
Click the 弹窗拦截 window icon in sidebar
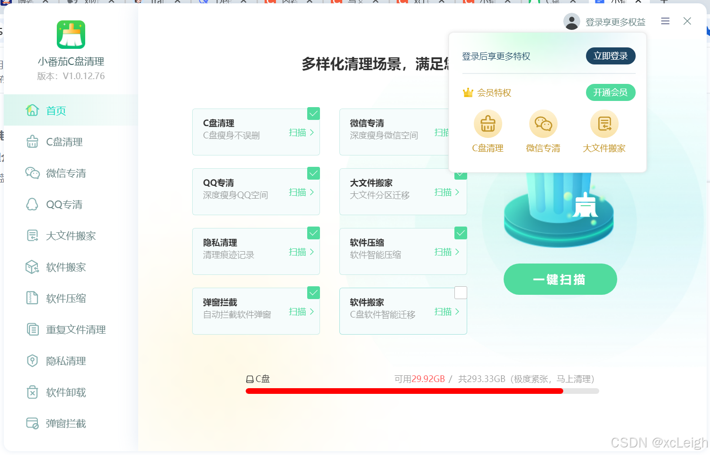point(32,423)
